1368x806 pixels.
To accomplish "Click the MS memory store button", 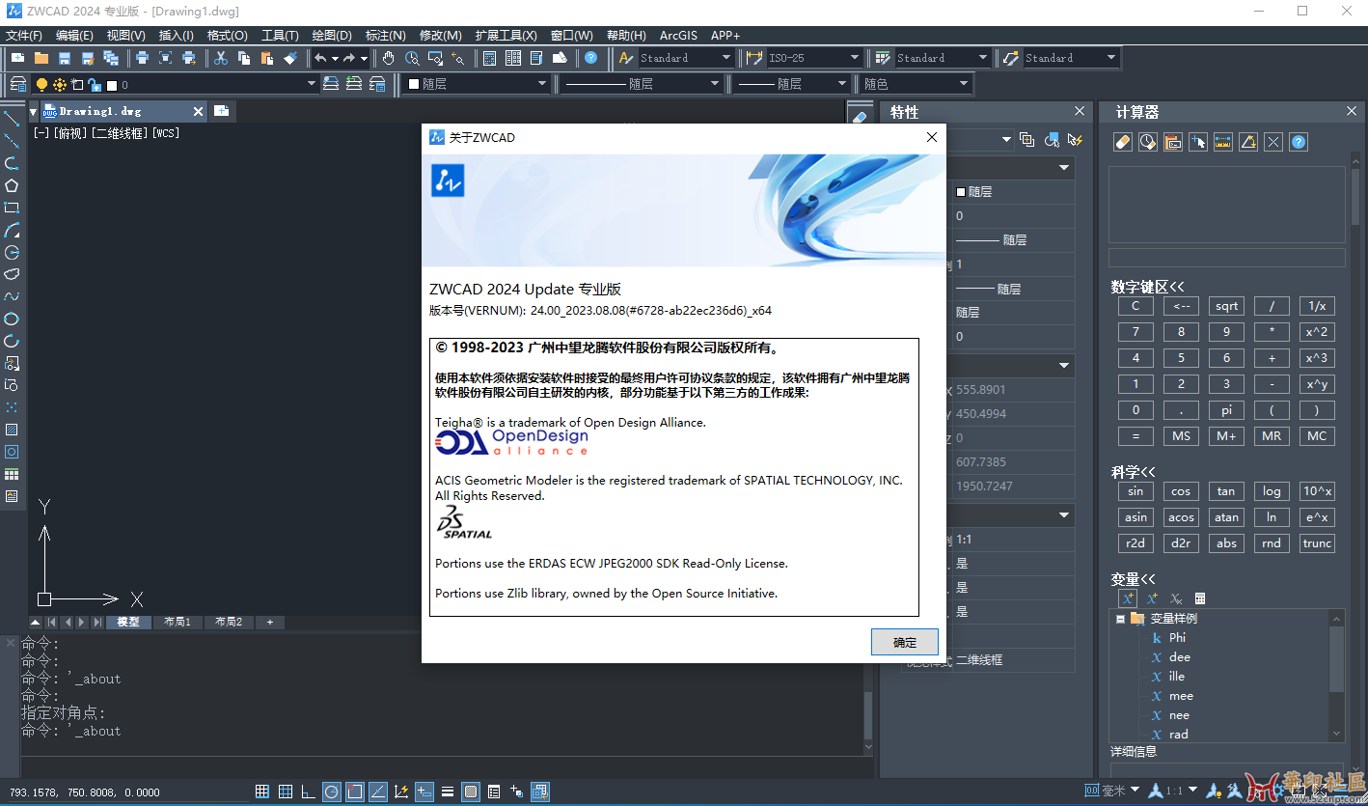I will 1181,436.
